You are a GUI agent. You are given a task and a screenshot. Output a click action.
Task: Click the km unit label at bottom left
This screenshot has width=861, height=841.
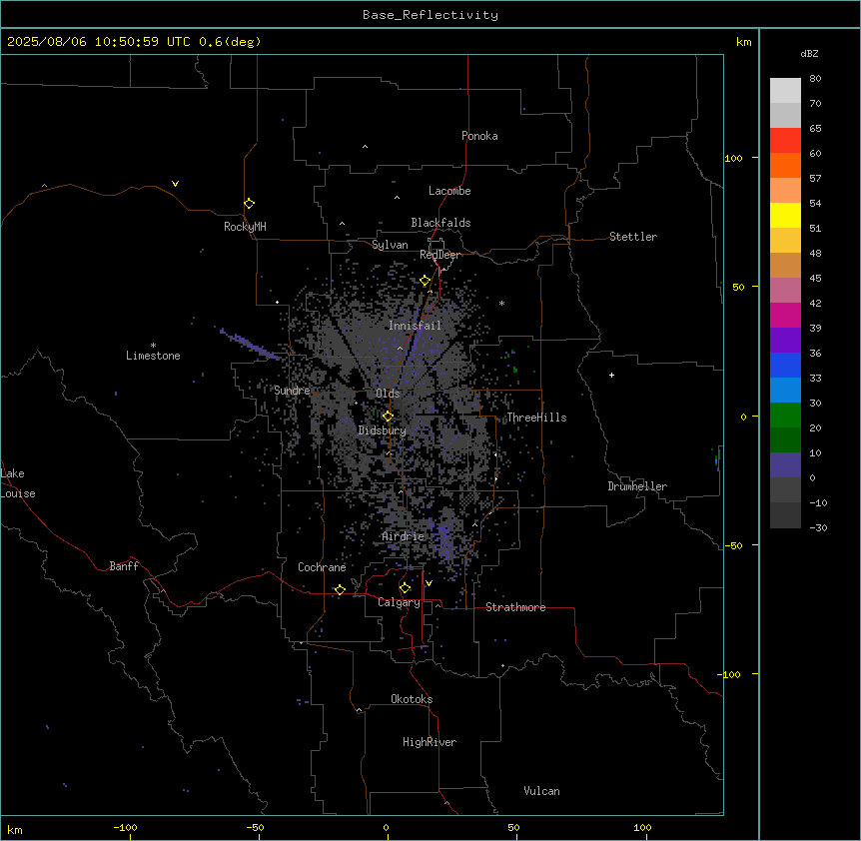click(14, 829)
